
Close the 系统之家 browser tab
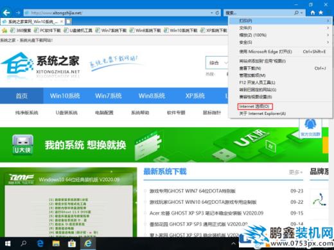[62, 21]
